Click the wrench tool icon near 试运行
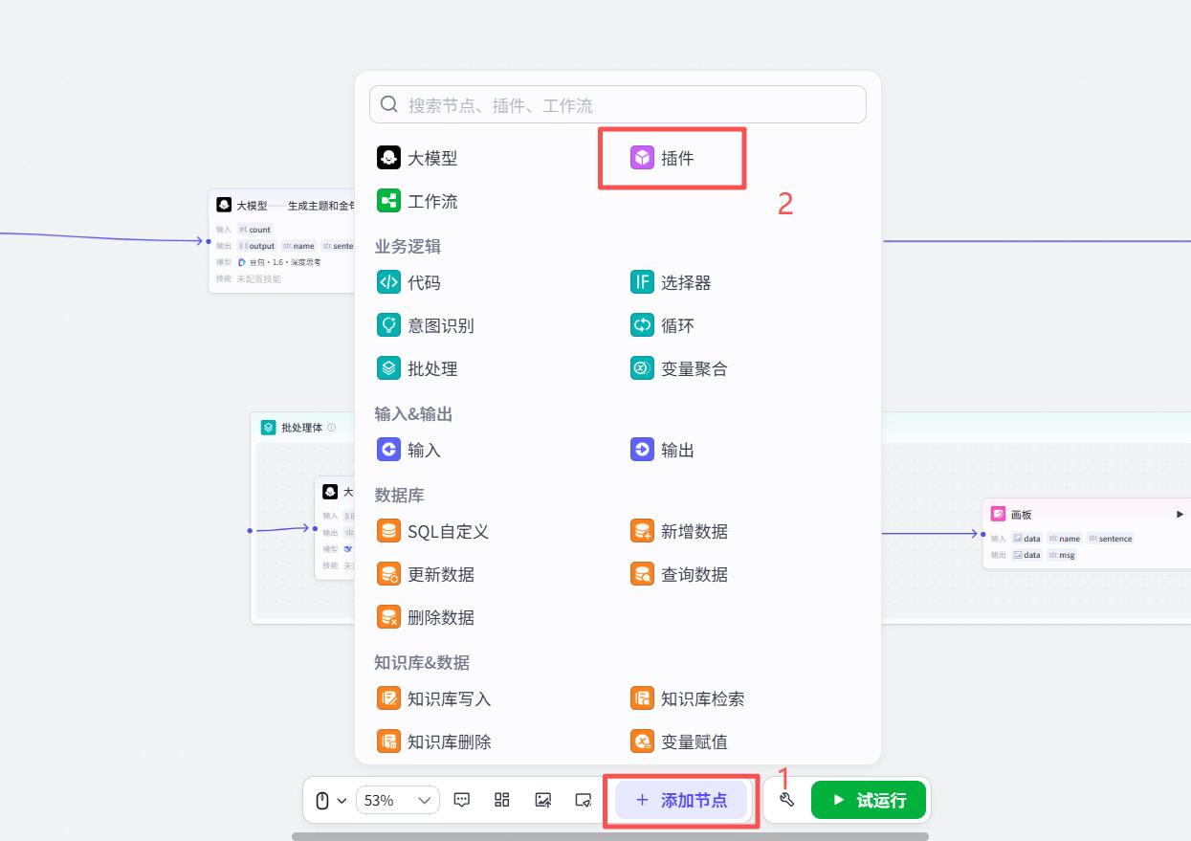1191x841 pixels. tap(786, 800)
